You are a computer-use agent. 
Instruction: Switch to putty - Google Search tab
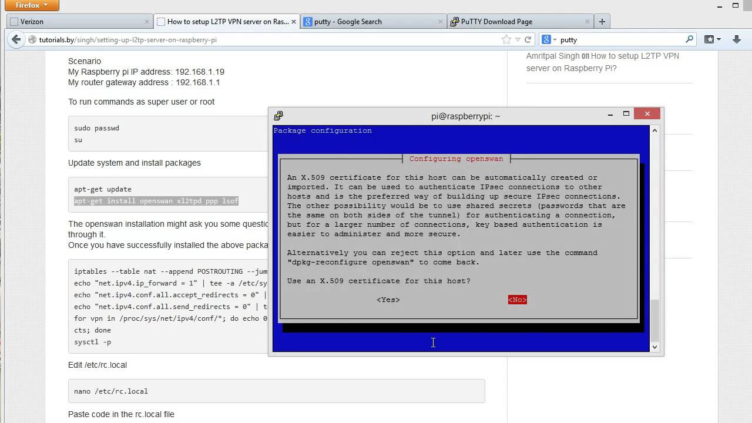pyautogui.click(x=373, y=22)
